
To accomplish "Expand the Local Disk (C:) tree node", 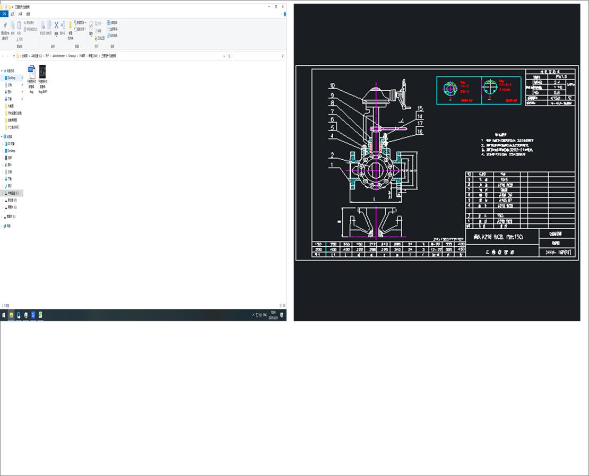I will pos(3,193).
